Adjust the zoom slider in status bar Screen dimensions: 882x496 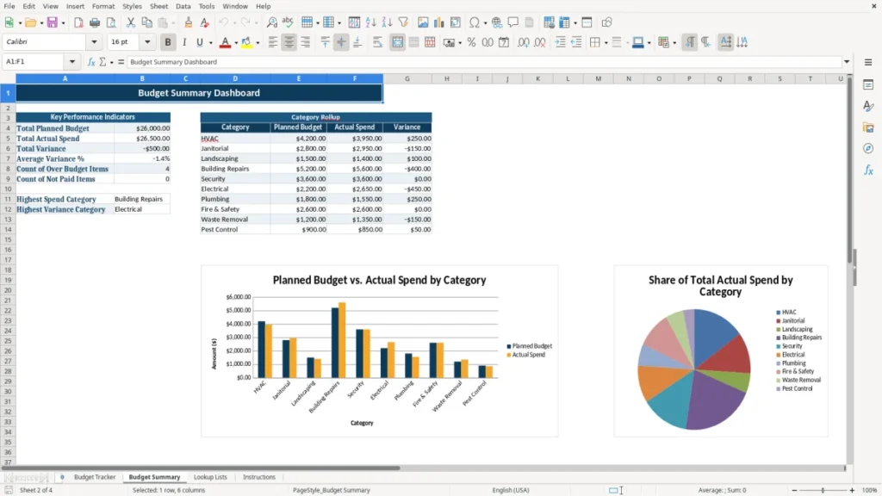[823, 490]
